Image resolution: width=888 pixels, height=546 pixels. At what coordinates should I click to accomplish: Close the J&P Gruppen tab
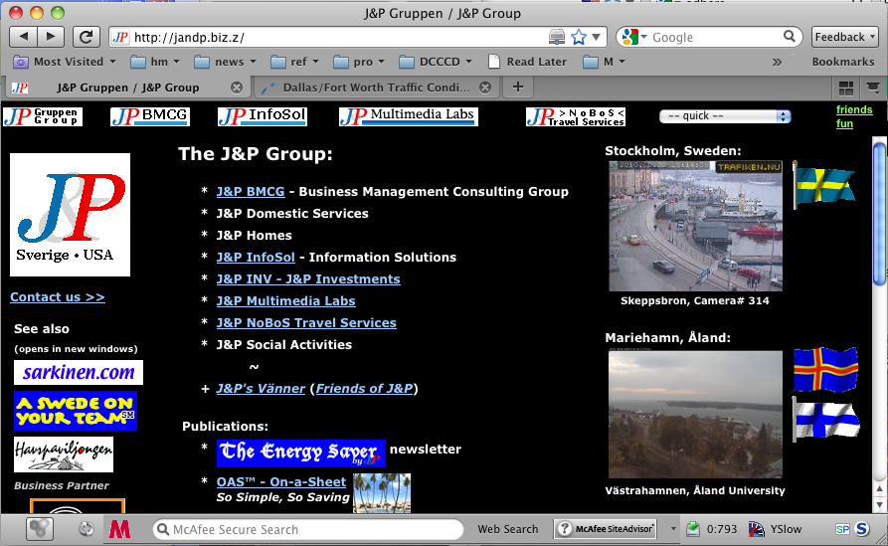pos(235,88)
